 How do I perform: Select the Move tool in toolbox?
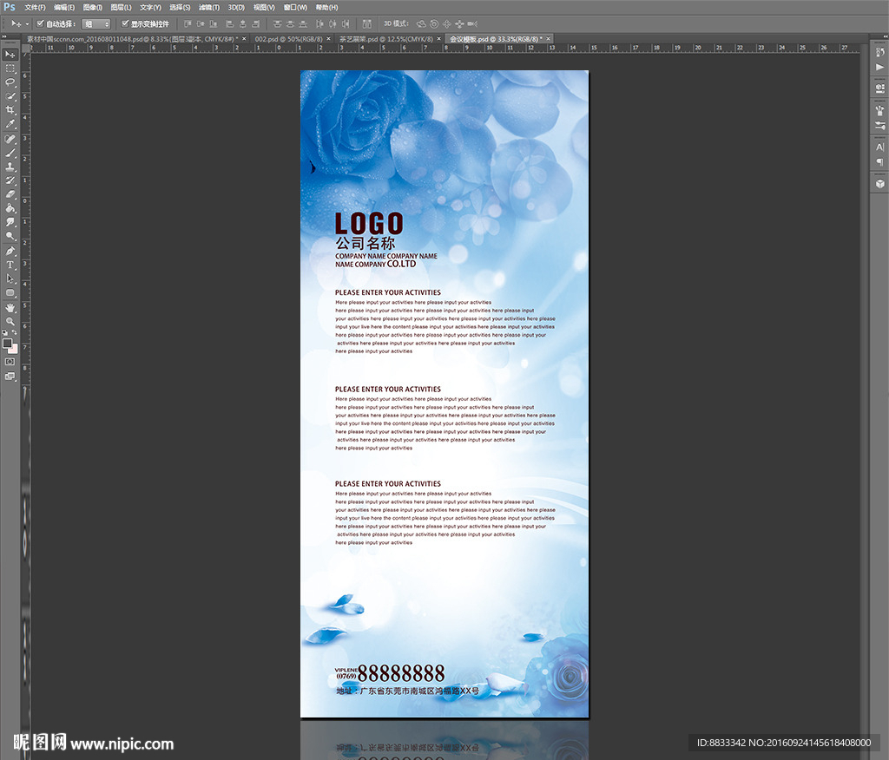click(x=10, y=55)
